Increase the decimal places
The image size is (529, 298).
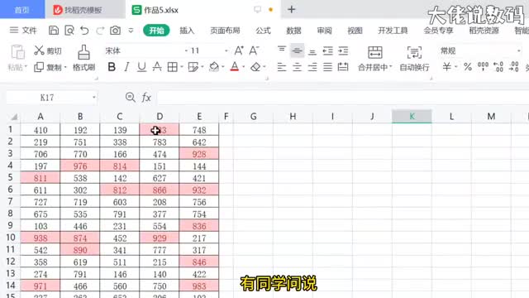(498, 66)
